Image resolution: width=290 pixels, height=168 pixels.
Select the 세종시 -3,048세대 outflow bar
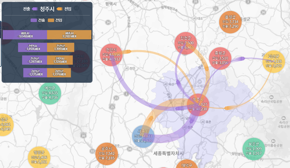[25, 35]
